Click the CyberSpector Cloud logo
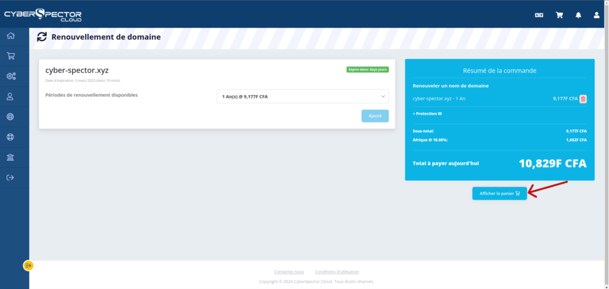This screenshot has width=609, height=289. [x=43, y=15]
